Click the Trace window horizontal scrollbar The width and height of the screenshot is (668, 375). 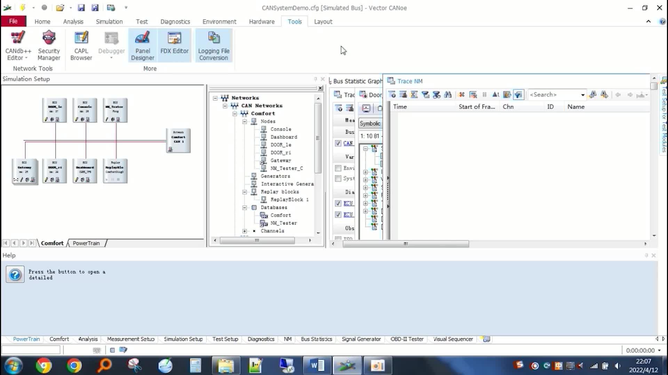405,244
